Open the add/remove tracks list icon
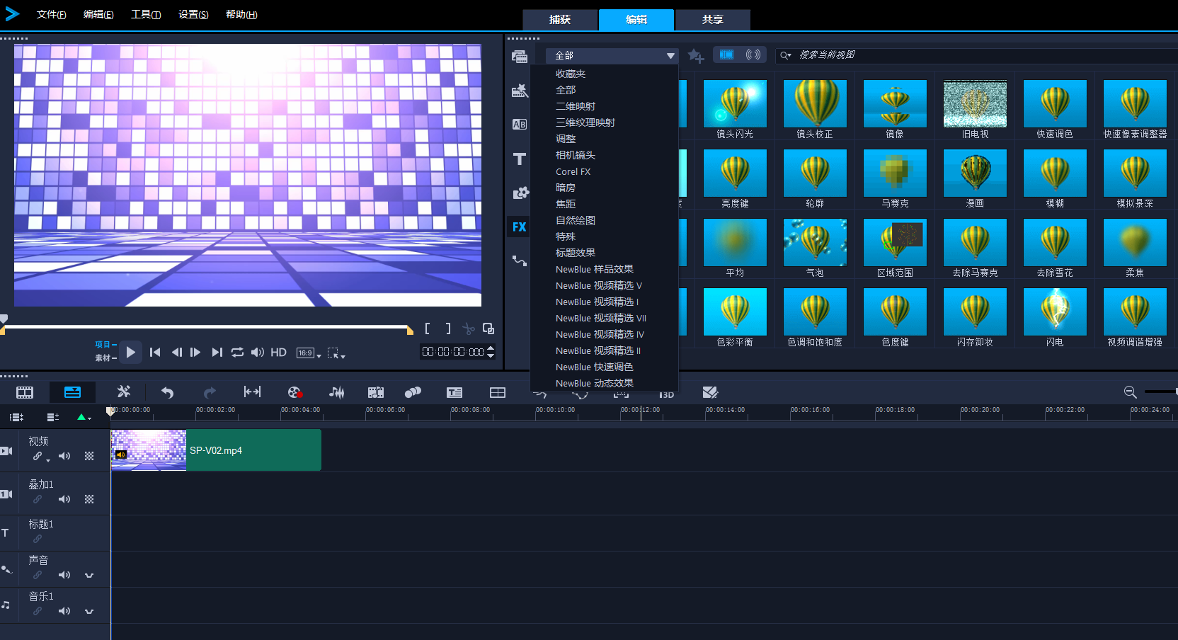 tap(53, 418)
